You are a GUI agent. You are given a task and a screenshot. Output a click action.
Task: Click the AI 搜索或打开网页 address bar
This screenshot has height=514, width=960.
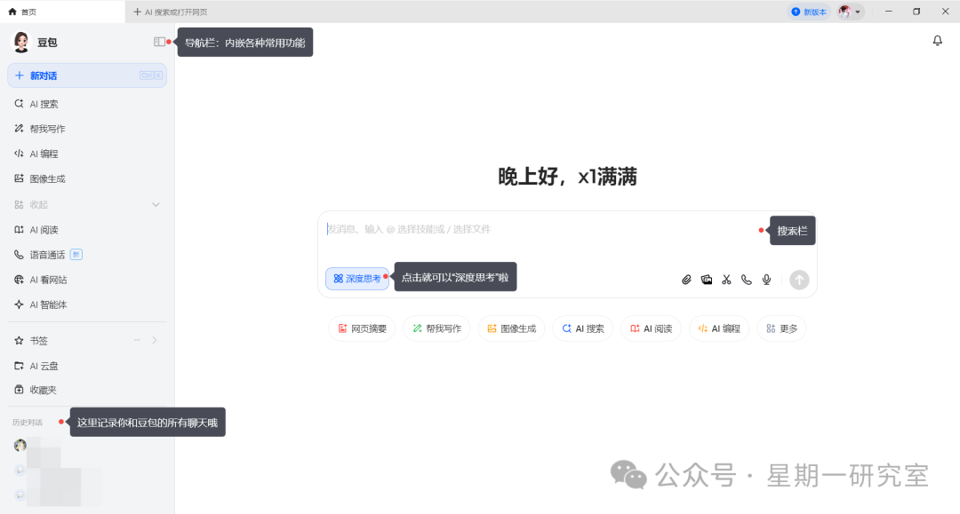point(176,12)
